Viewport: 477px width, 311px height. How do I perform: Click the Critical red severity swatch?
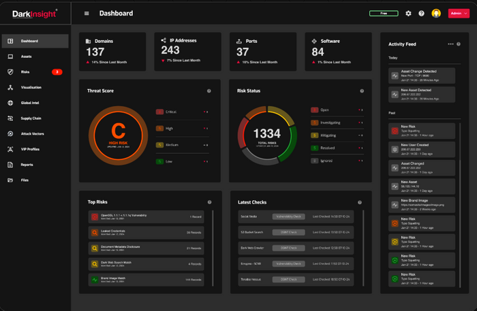[160, 112]
